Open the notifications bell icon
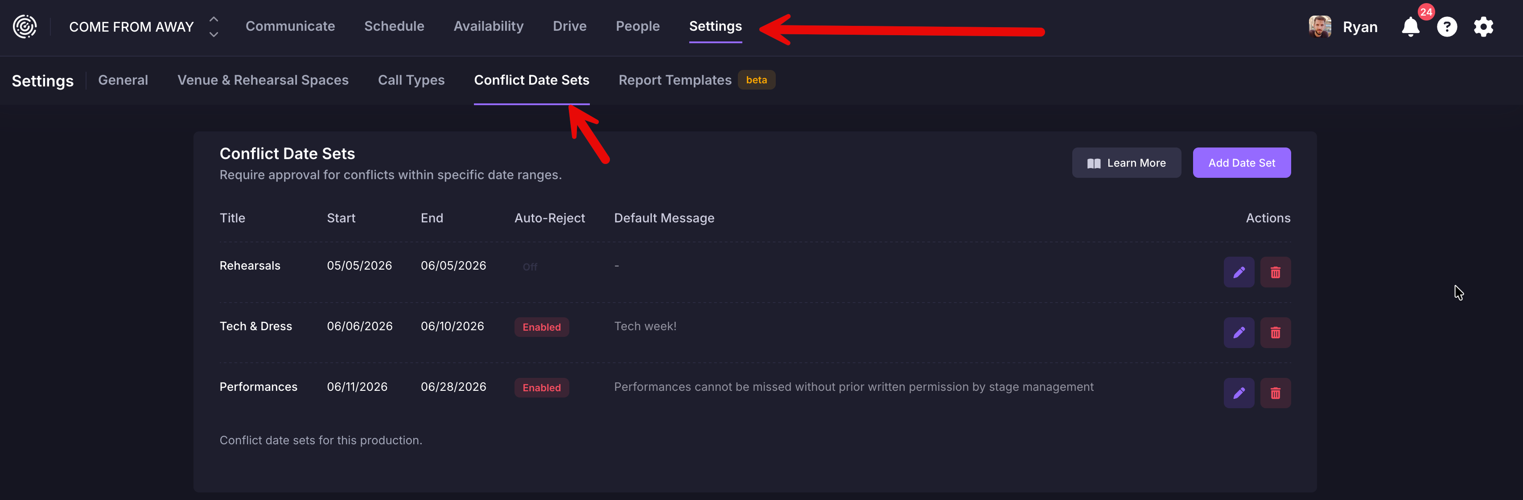Viewport: 1523px width, 500px height. tap(1411, 27)
